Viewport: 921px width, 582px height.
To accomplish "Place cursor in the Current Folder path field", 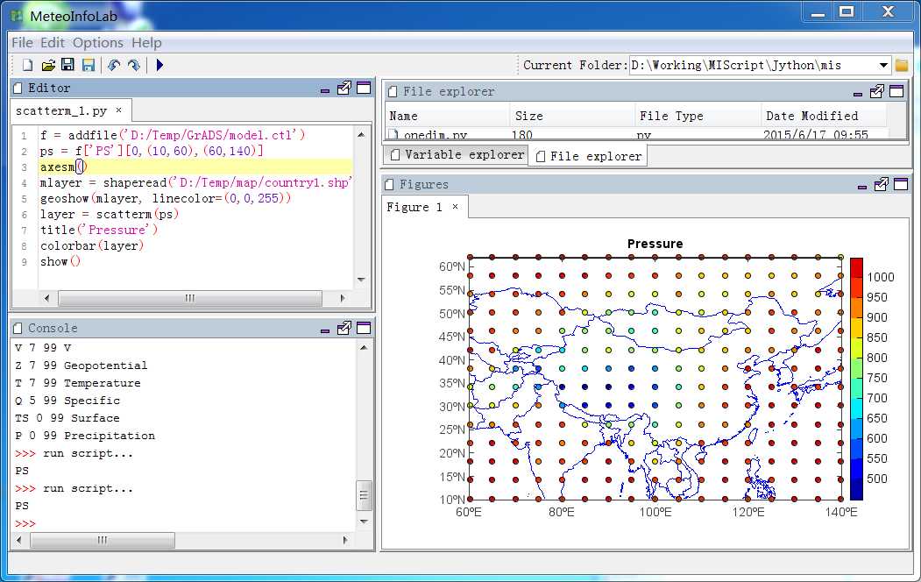I will 752,65.
